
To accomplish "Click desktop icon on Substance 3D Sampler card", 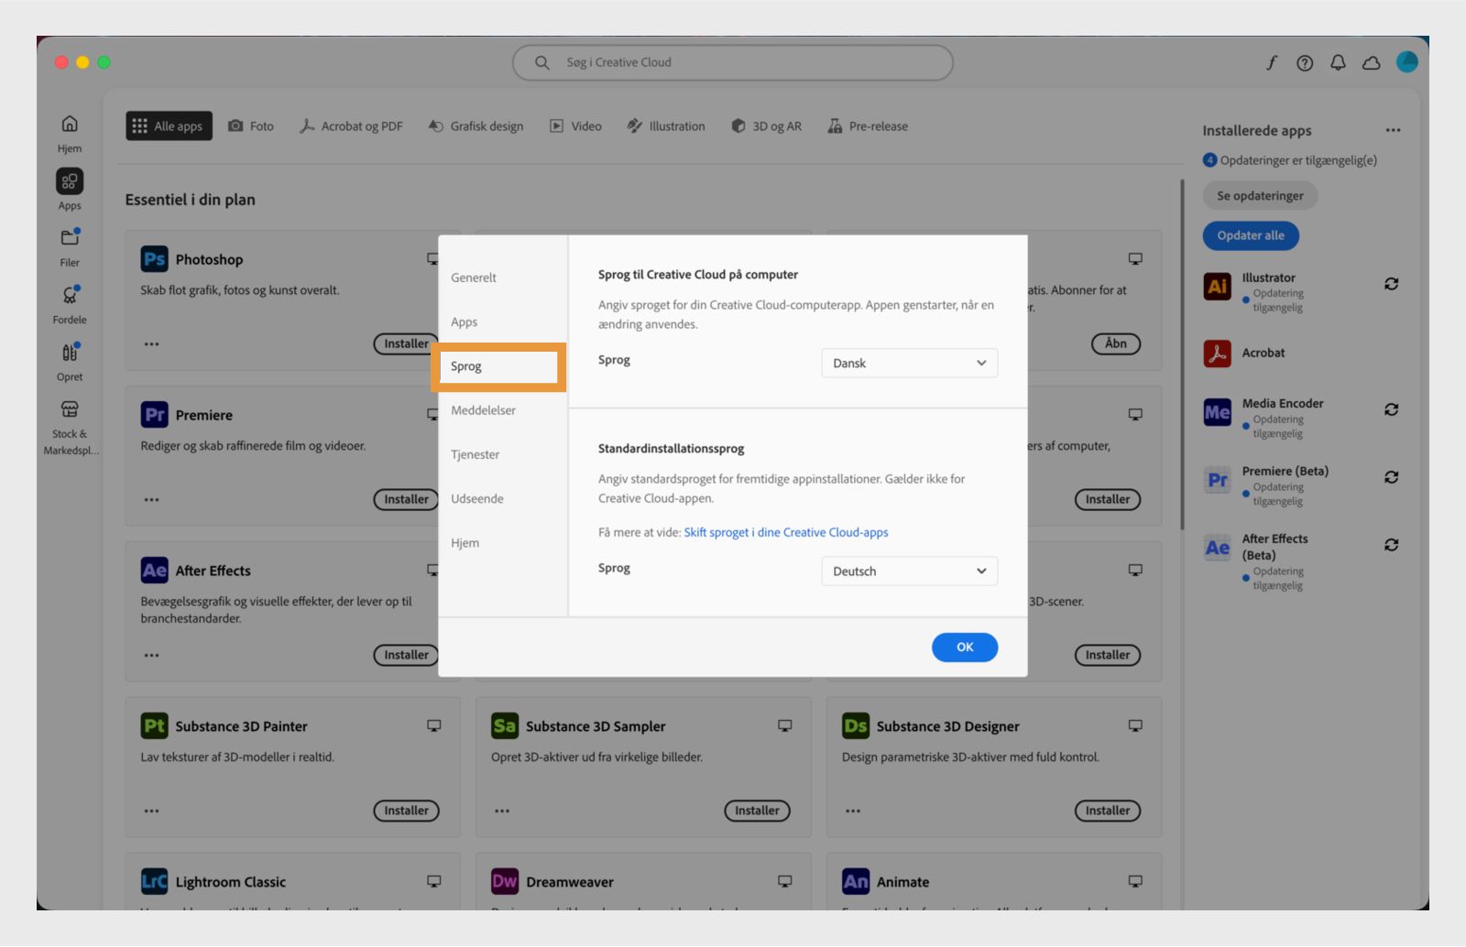I will [784, 725].
